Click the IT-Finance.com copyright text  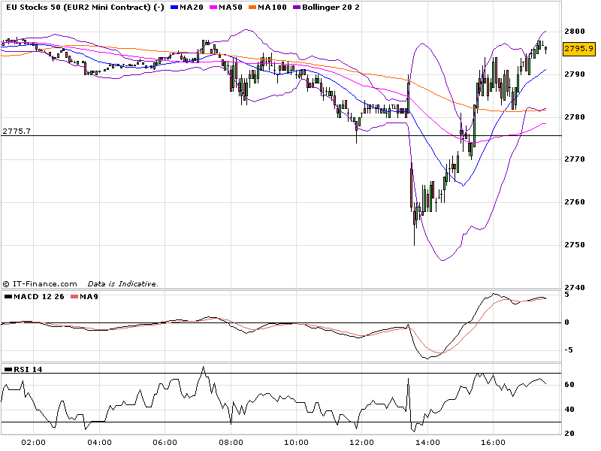(x=40, y=284)
